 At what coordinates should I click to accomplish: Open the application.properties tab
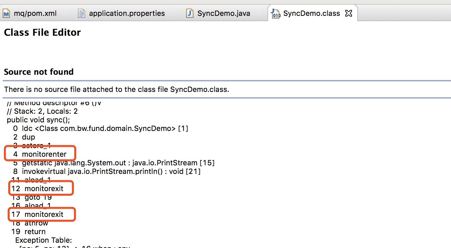[x=127, y=13]
